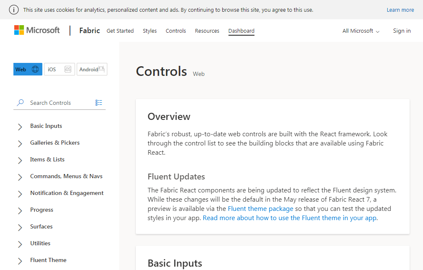Expand the Surfaces category chevron
Image resolution: width=423 pixels, height=270 pixels.
[x=20, y=227]
